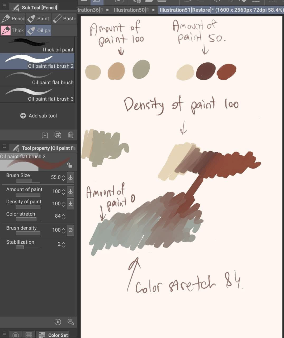Toggle Brush density dynamics button
The width and height of the screenshot is (284, 338).
click(x=70, y=230)
